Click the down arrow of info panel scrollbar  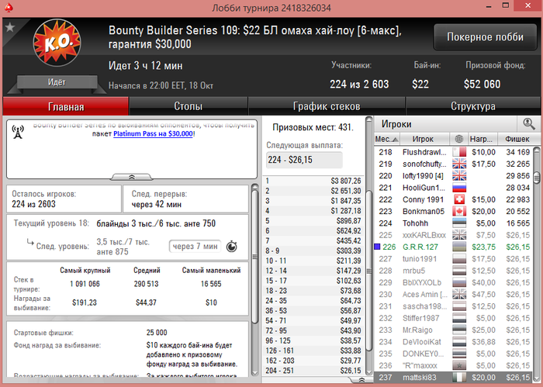(255, 373)
